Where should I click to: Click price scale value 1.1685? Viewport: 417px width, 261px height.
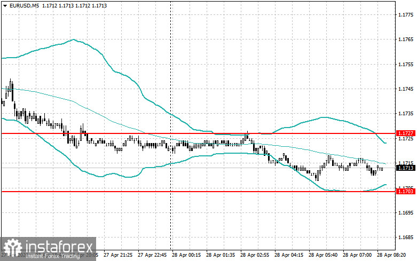point(406,238)
